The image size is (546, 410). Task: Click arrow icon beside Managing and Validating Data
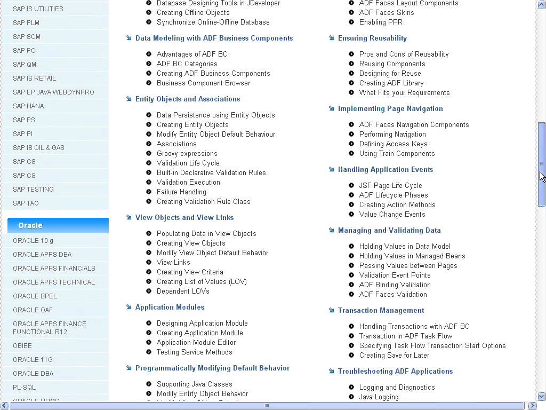click(x=332, y=231)
